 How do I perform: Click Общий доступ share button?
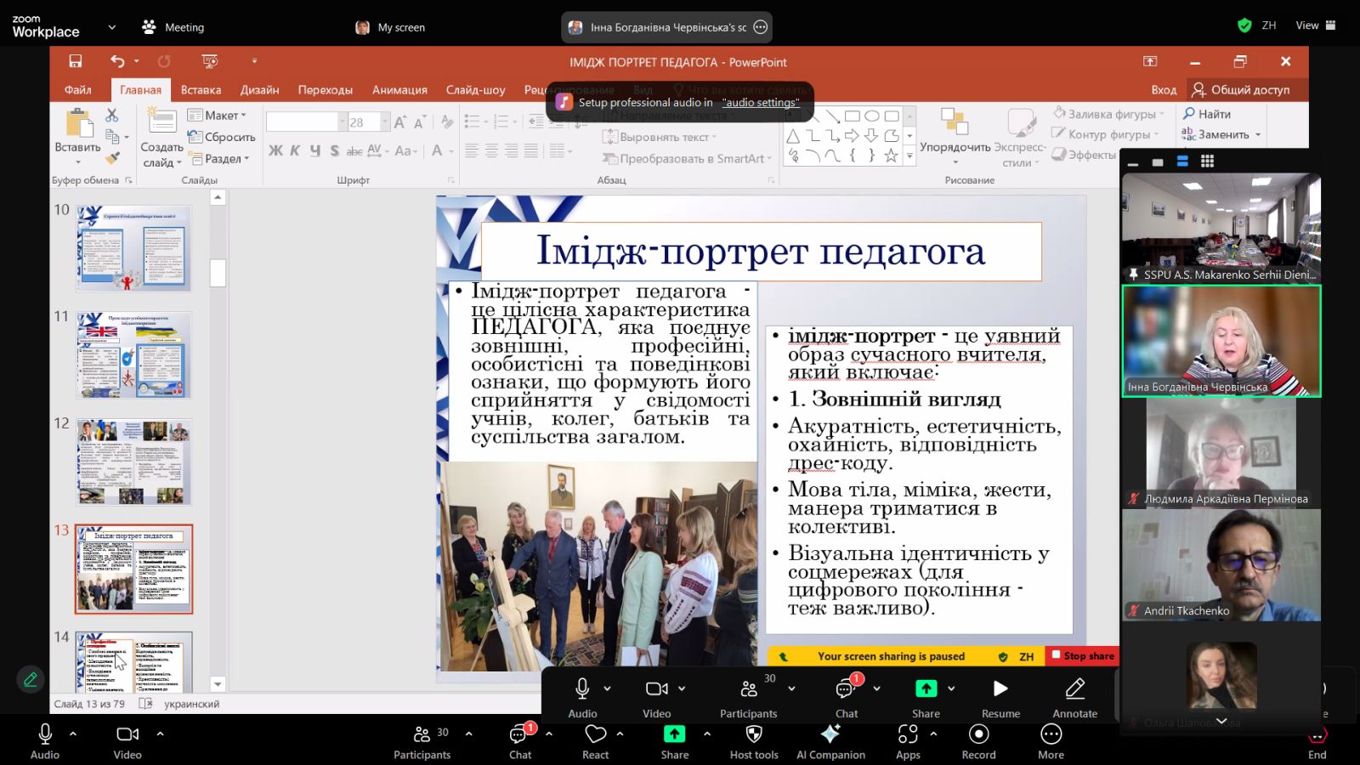click(1241, 89)
